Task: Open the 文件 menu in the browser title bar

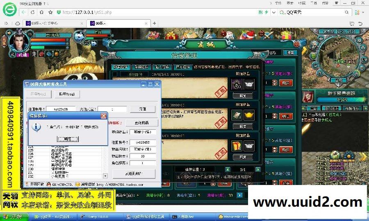Action: point(278,3)
